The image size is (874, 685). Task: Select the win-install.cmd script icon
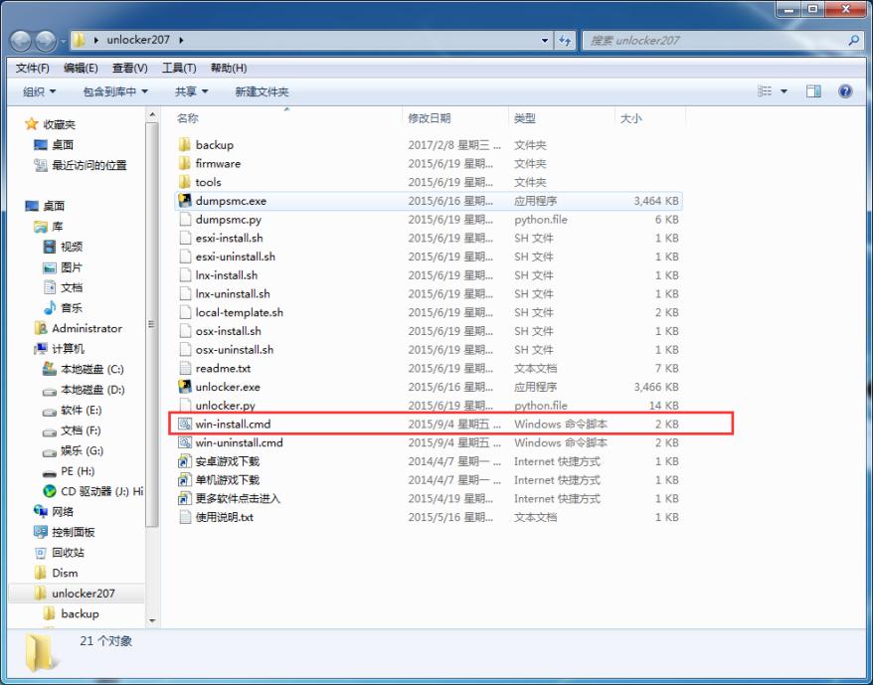click(x=185, y=425)
